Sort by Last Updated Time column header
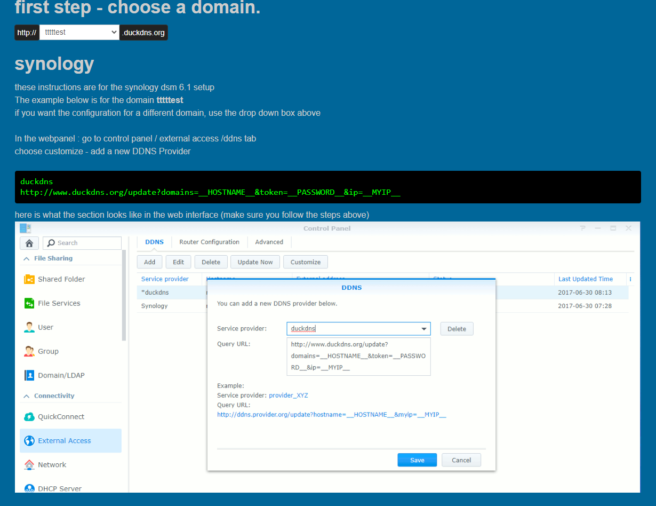 [x=586, y=279]
